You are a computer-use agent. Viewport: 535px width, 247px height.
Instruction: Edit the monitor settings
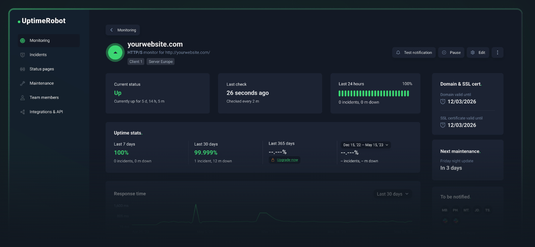coord(477,52)
